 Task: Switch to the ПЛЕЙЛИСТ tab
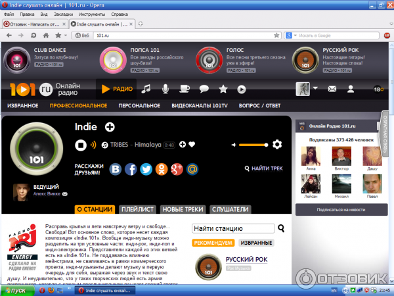click(x=137, y=209)
